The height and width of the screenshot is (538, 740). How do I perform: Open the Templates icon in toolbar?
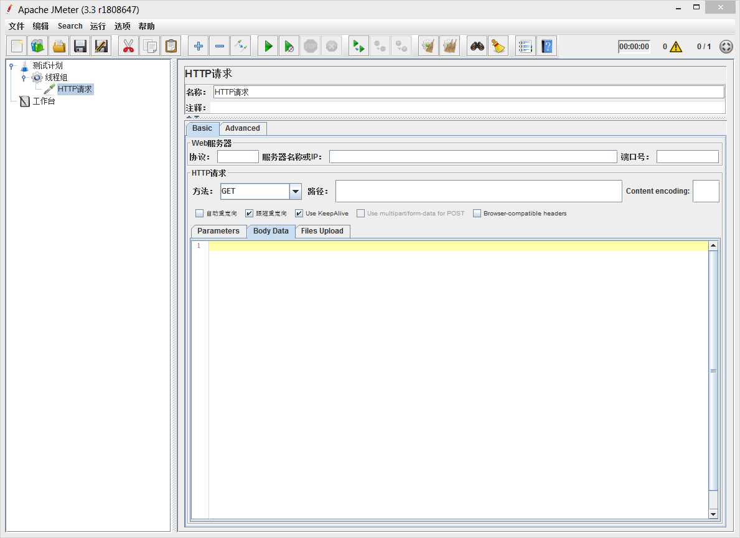(x=38, y=46)
